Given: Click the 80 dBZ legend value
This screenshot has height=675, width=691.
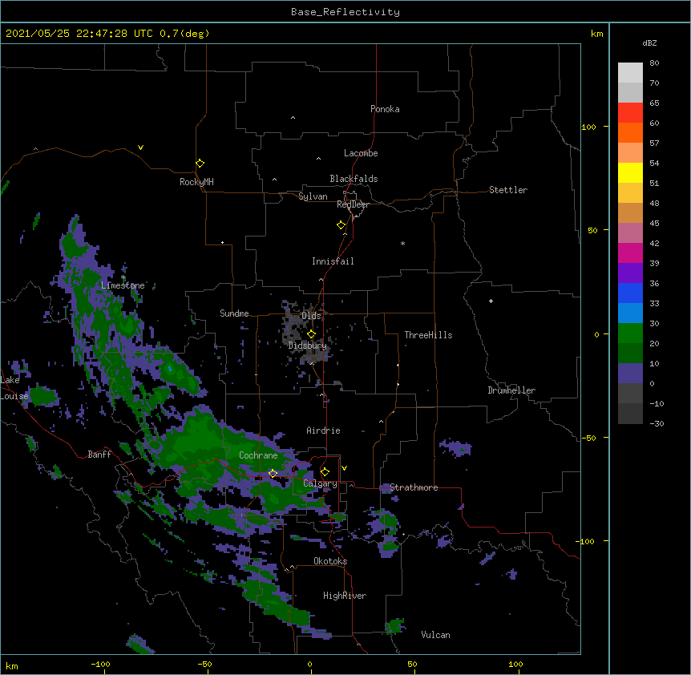Looking at the screenshot, I should tap(654, 63).
